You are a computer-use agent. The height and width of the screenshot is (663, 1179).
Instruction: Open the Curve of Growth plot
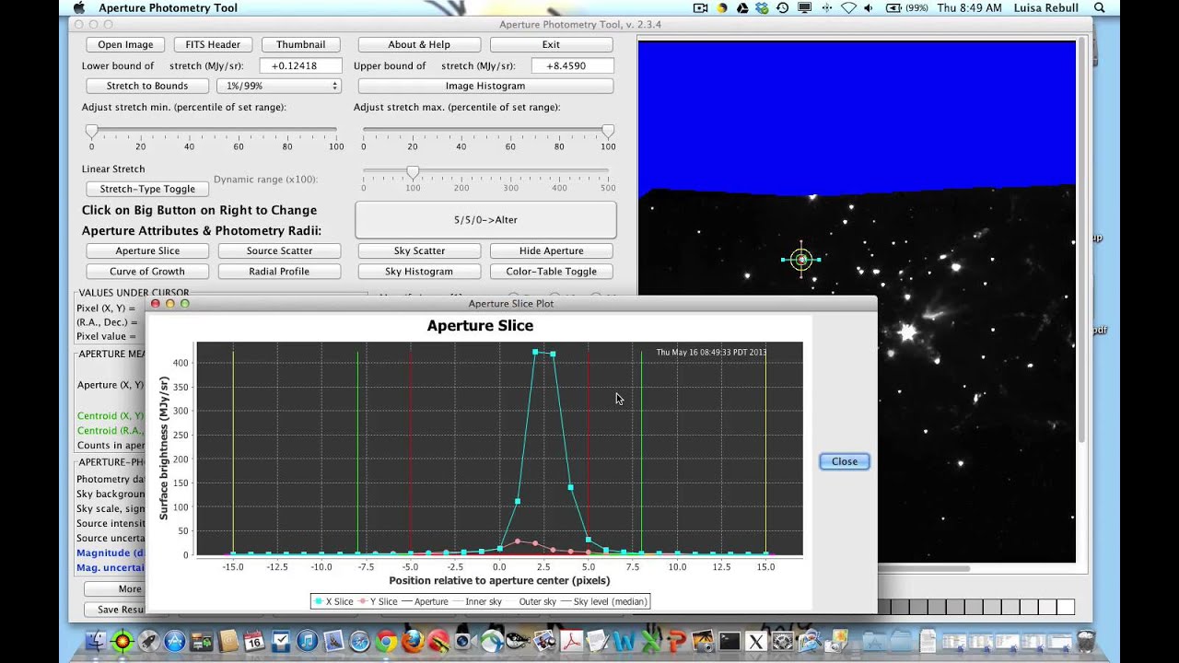(x=147, y=272)
